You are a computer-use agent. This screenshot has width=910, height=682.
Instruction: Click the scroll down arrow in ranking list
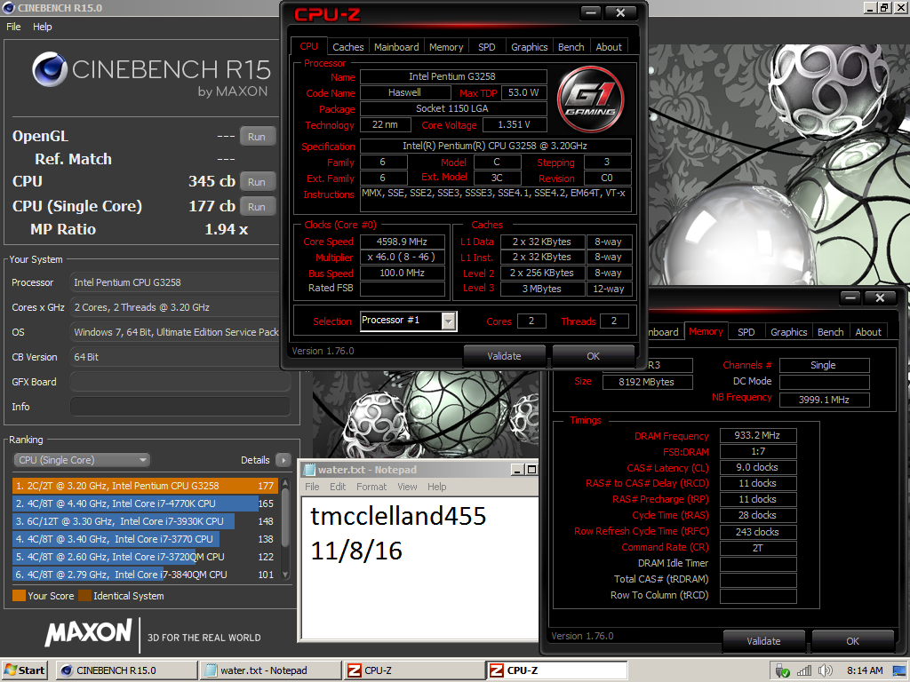[x=285, y=575]
